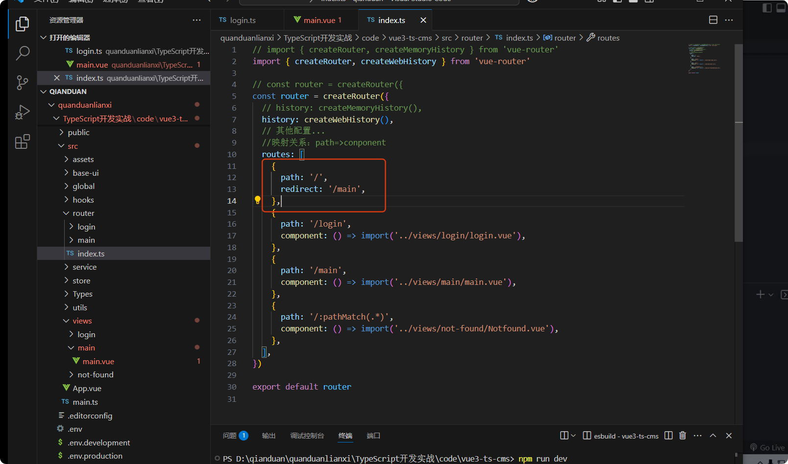Split the terminal panel

point(668,436)
